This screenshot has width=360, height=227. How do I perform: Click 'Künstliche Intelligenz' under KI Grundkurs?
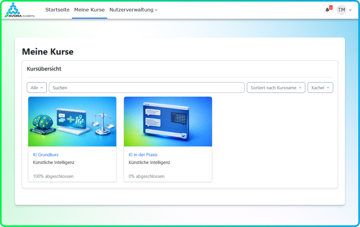pos(54,162)
